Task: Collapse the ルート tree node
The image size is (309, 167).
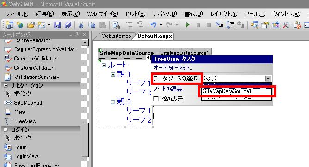Action: click(x=104, y=65)
